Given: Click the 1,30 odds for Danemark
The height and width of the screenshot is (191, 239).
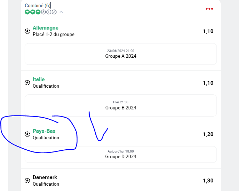Looking at the screenshot, I should click(208, 181).
